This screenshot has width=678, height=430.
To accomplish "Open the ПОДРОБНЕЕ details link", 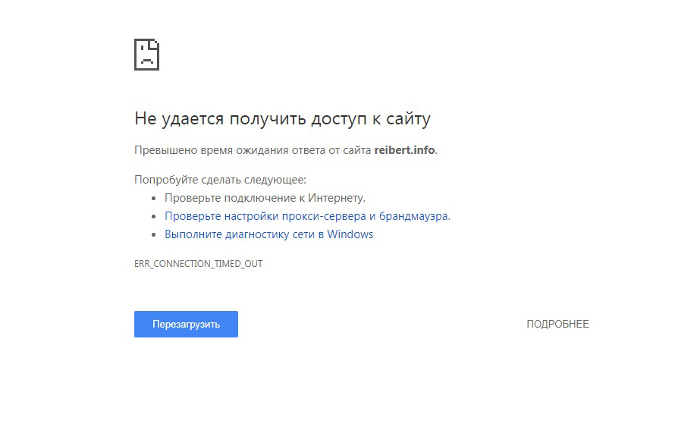I will [557, 324].
